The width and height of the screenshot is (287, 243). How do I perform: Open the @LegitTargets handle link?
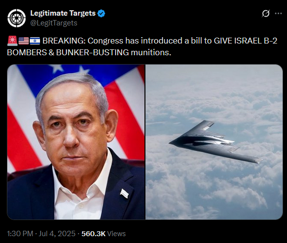(x=54, y=23)
